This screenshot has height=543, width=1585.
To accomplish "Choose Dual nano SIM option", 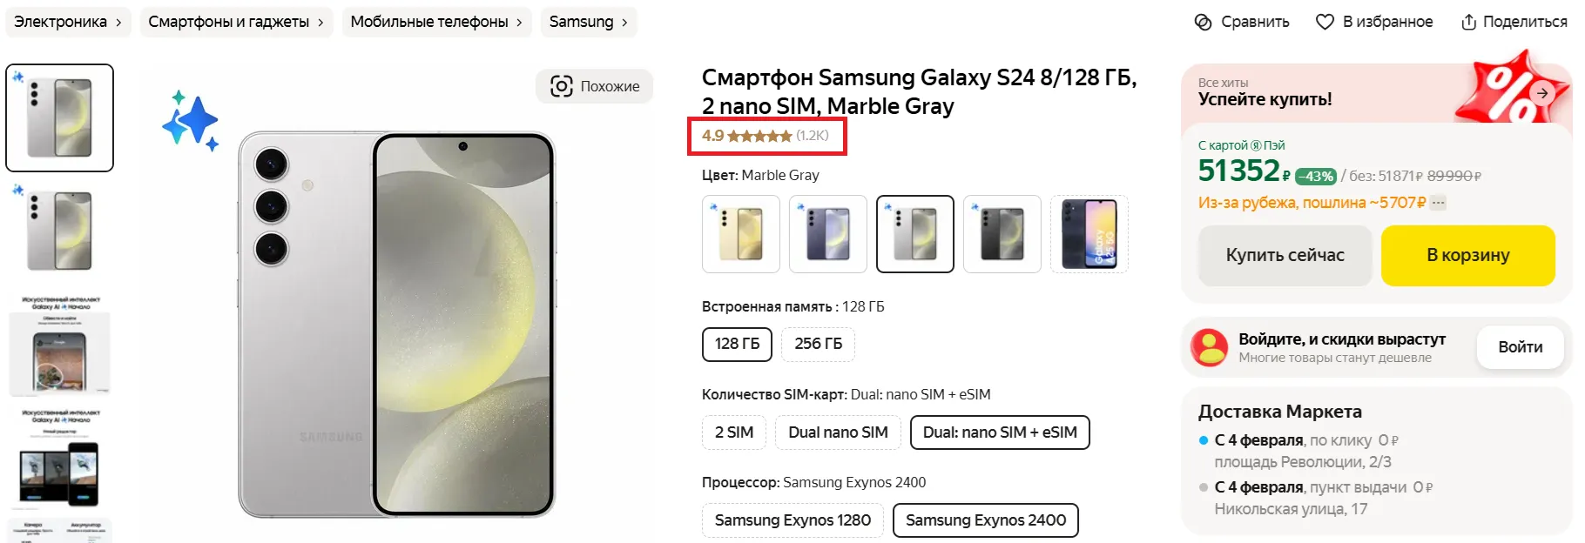I will tap(838, 432).
